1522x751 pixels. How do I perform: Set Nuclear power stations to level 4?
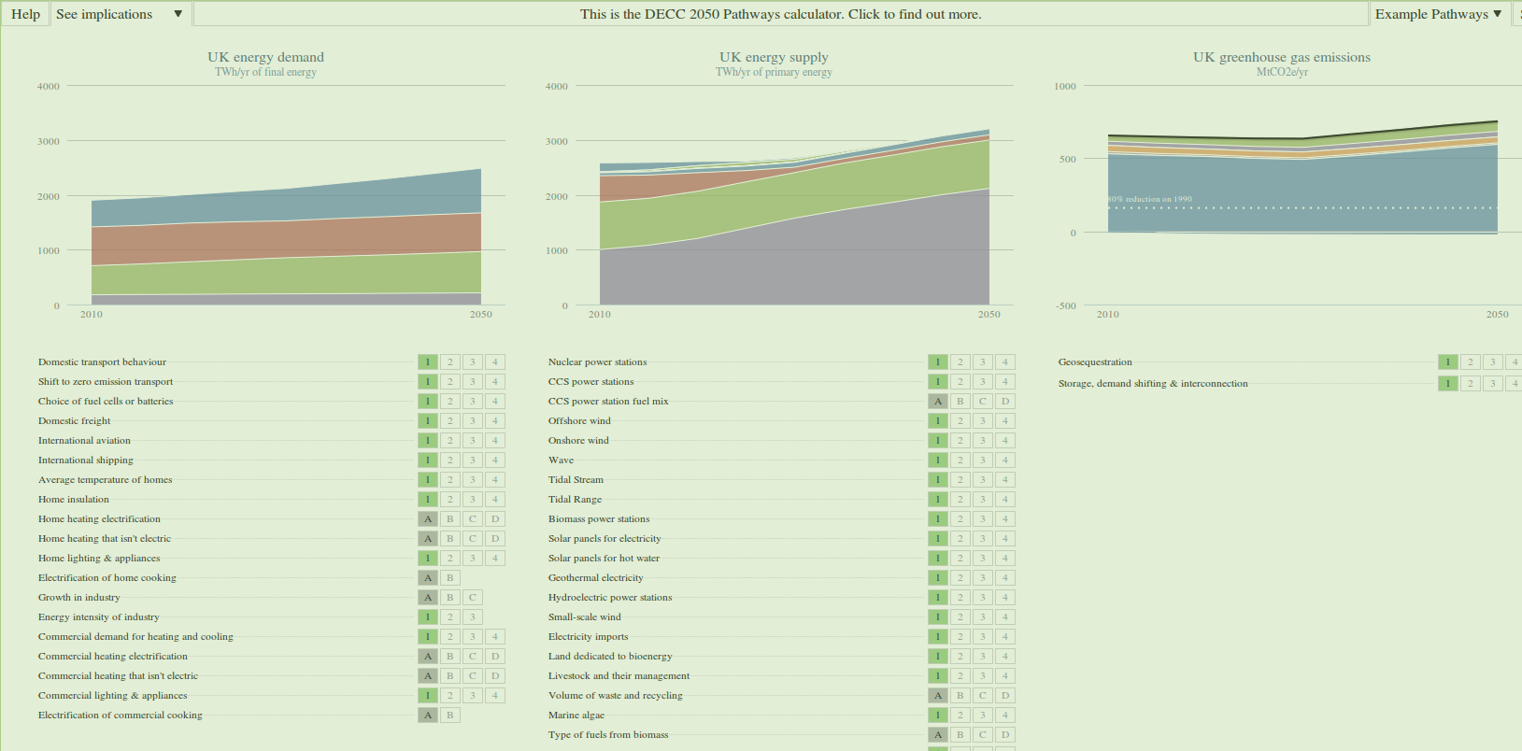[1005, 362]
